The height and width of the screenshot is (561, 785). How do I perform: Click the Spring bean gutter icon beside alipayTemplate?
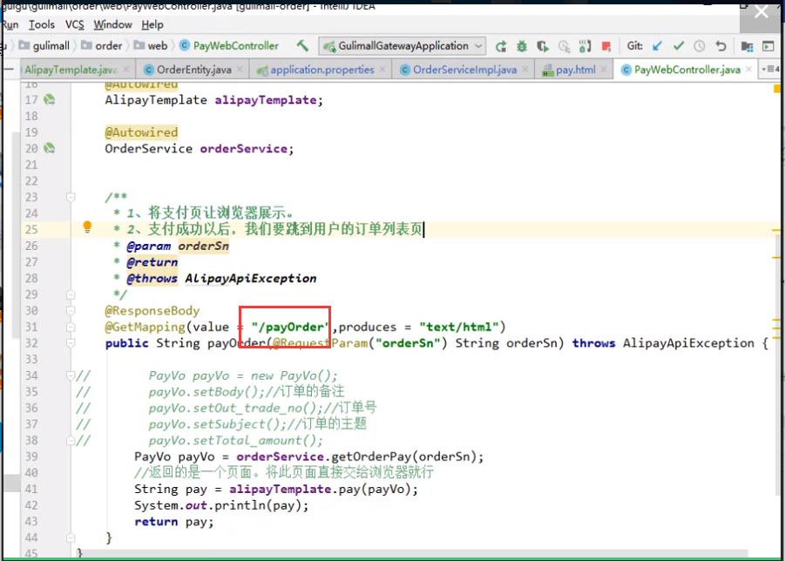pos(51,100)
